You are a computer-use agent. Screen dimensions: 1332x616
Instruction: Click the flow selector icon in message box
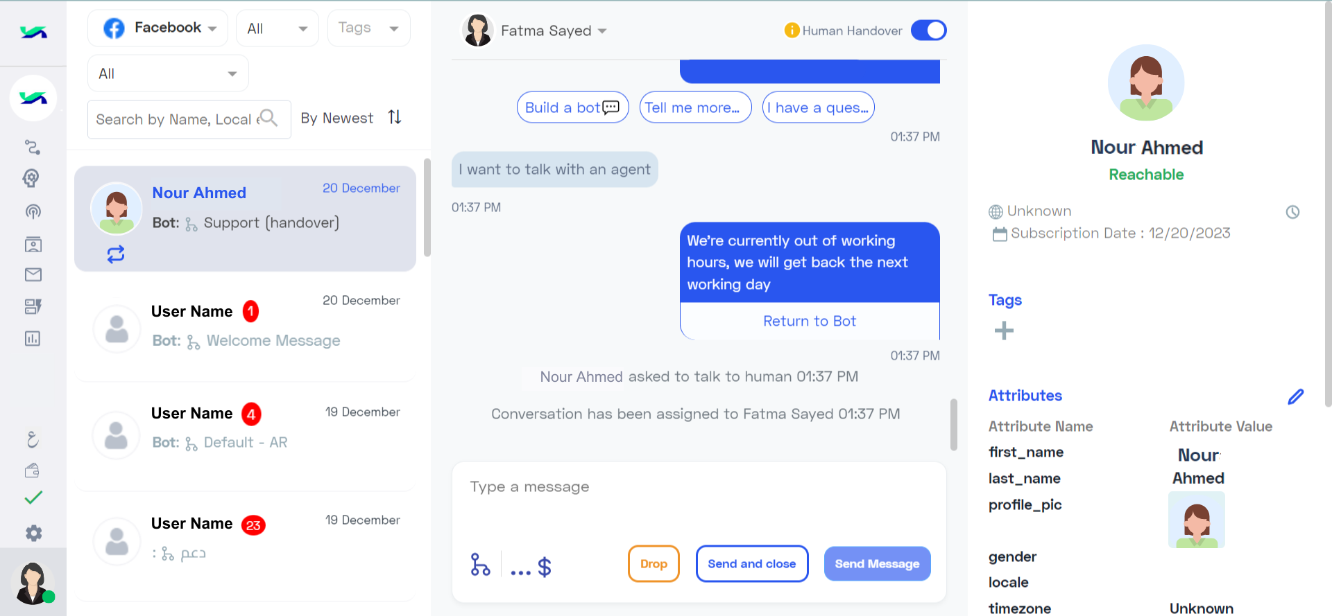(480, 564)
